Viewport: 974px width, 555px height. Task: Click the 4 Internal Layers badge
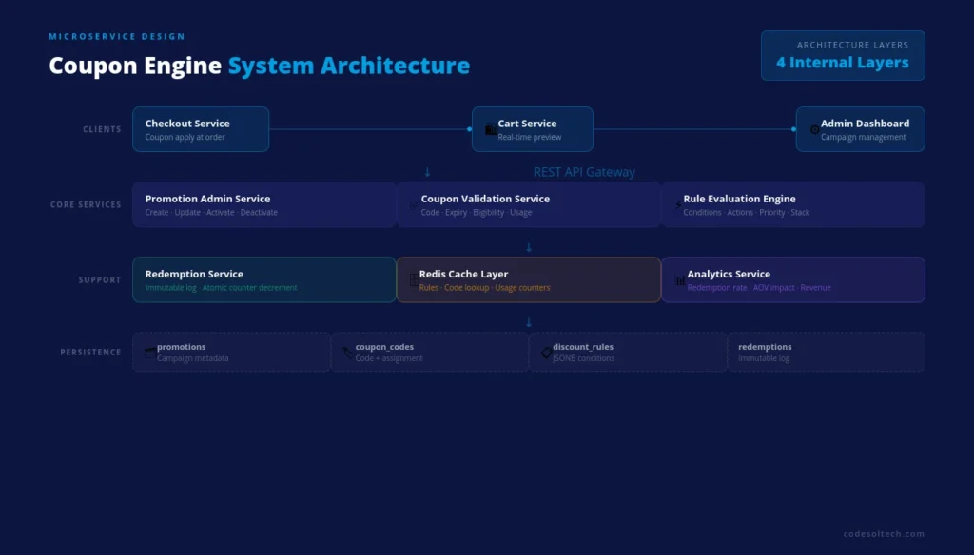[843, 55]
